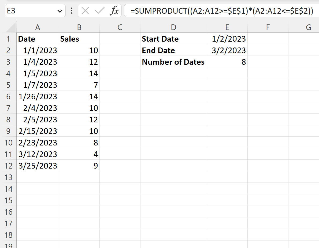
Task: Click the vertical dots handle beside Name Box
Action: point(72,10)
